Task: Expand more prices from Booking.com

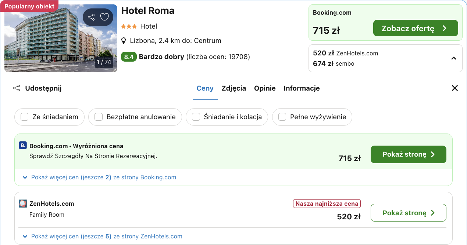Action: click(x=103, y=177)
